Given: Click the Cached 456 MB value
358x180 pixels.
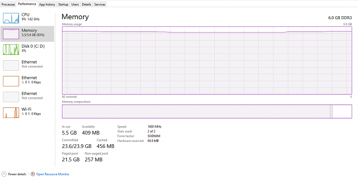Looking at the screenshot, I should pyautogui.click(x=105, y=146).
